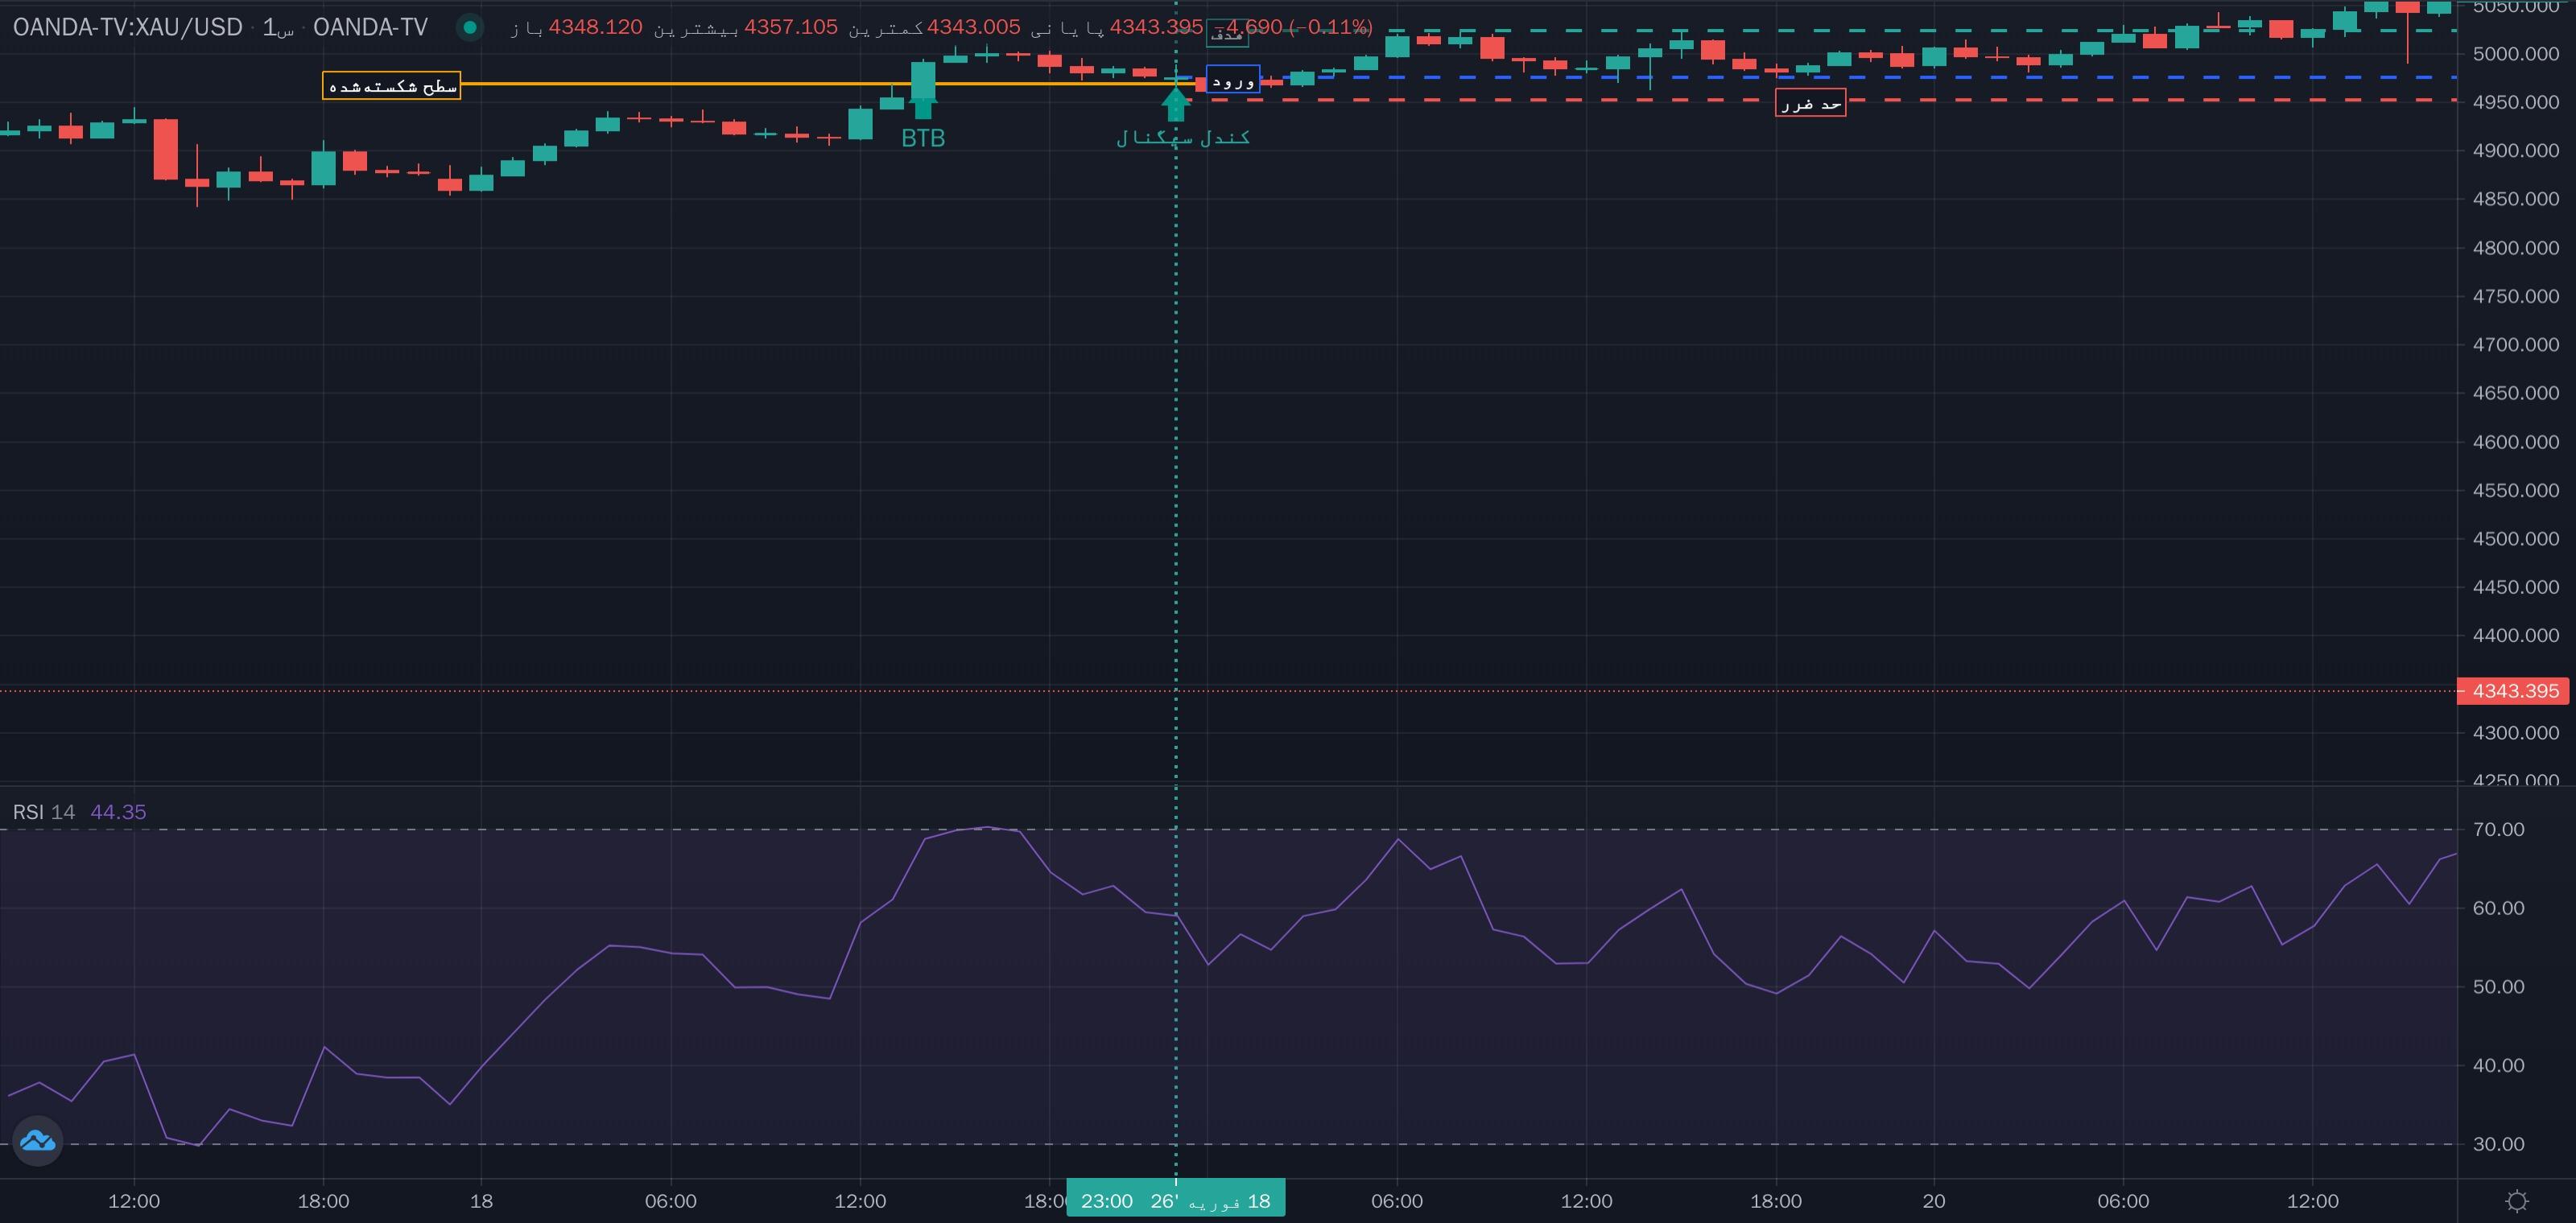Click the low price value 4343.005
This screenshot has width=2576, height=1223.
973,27
